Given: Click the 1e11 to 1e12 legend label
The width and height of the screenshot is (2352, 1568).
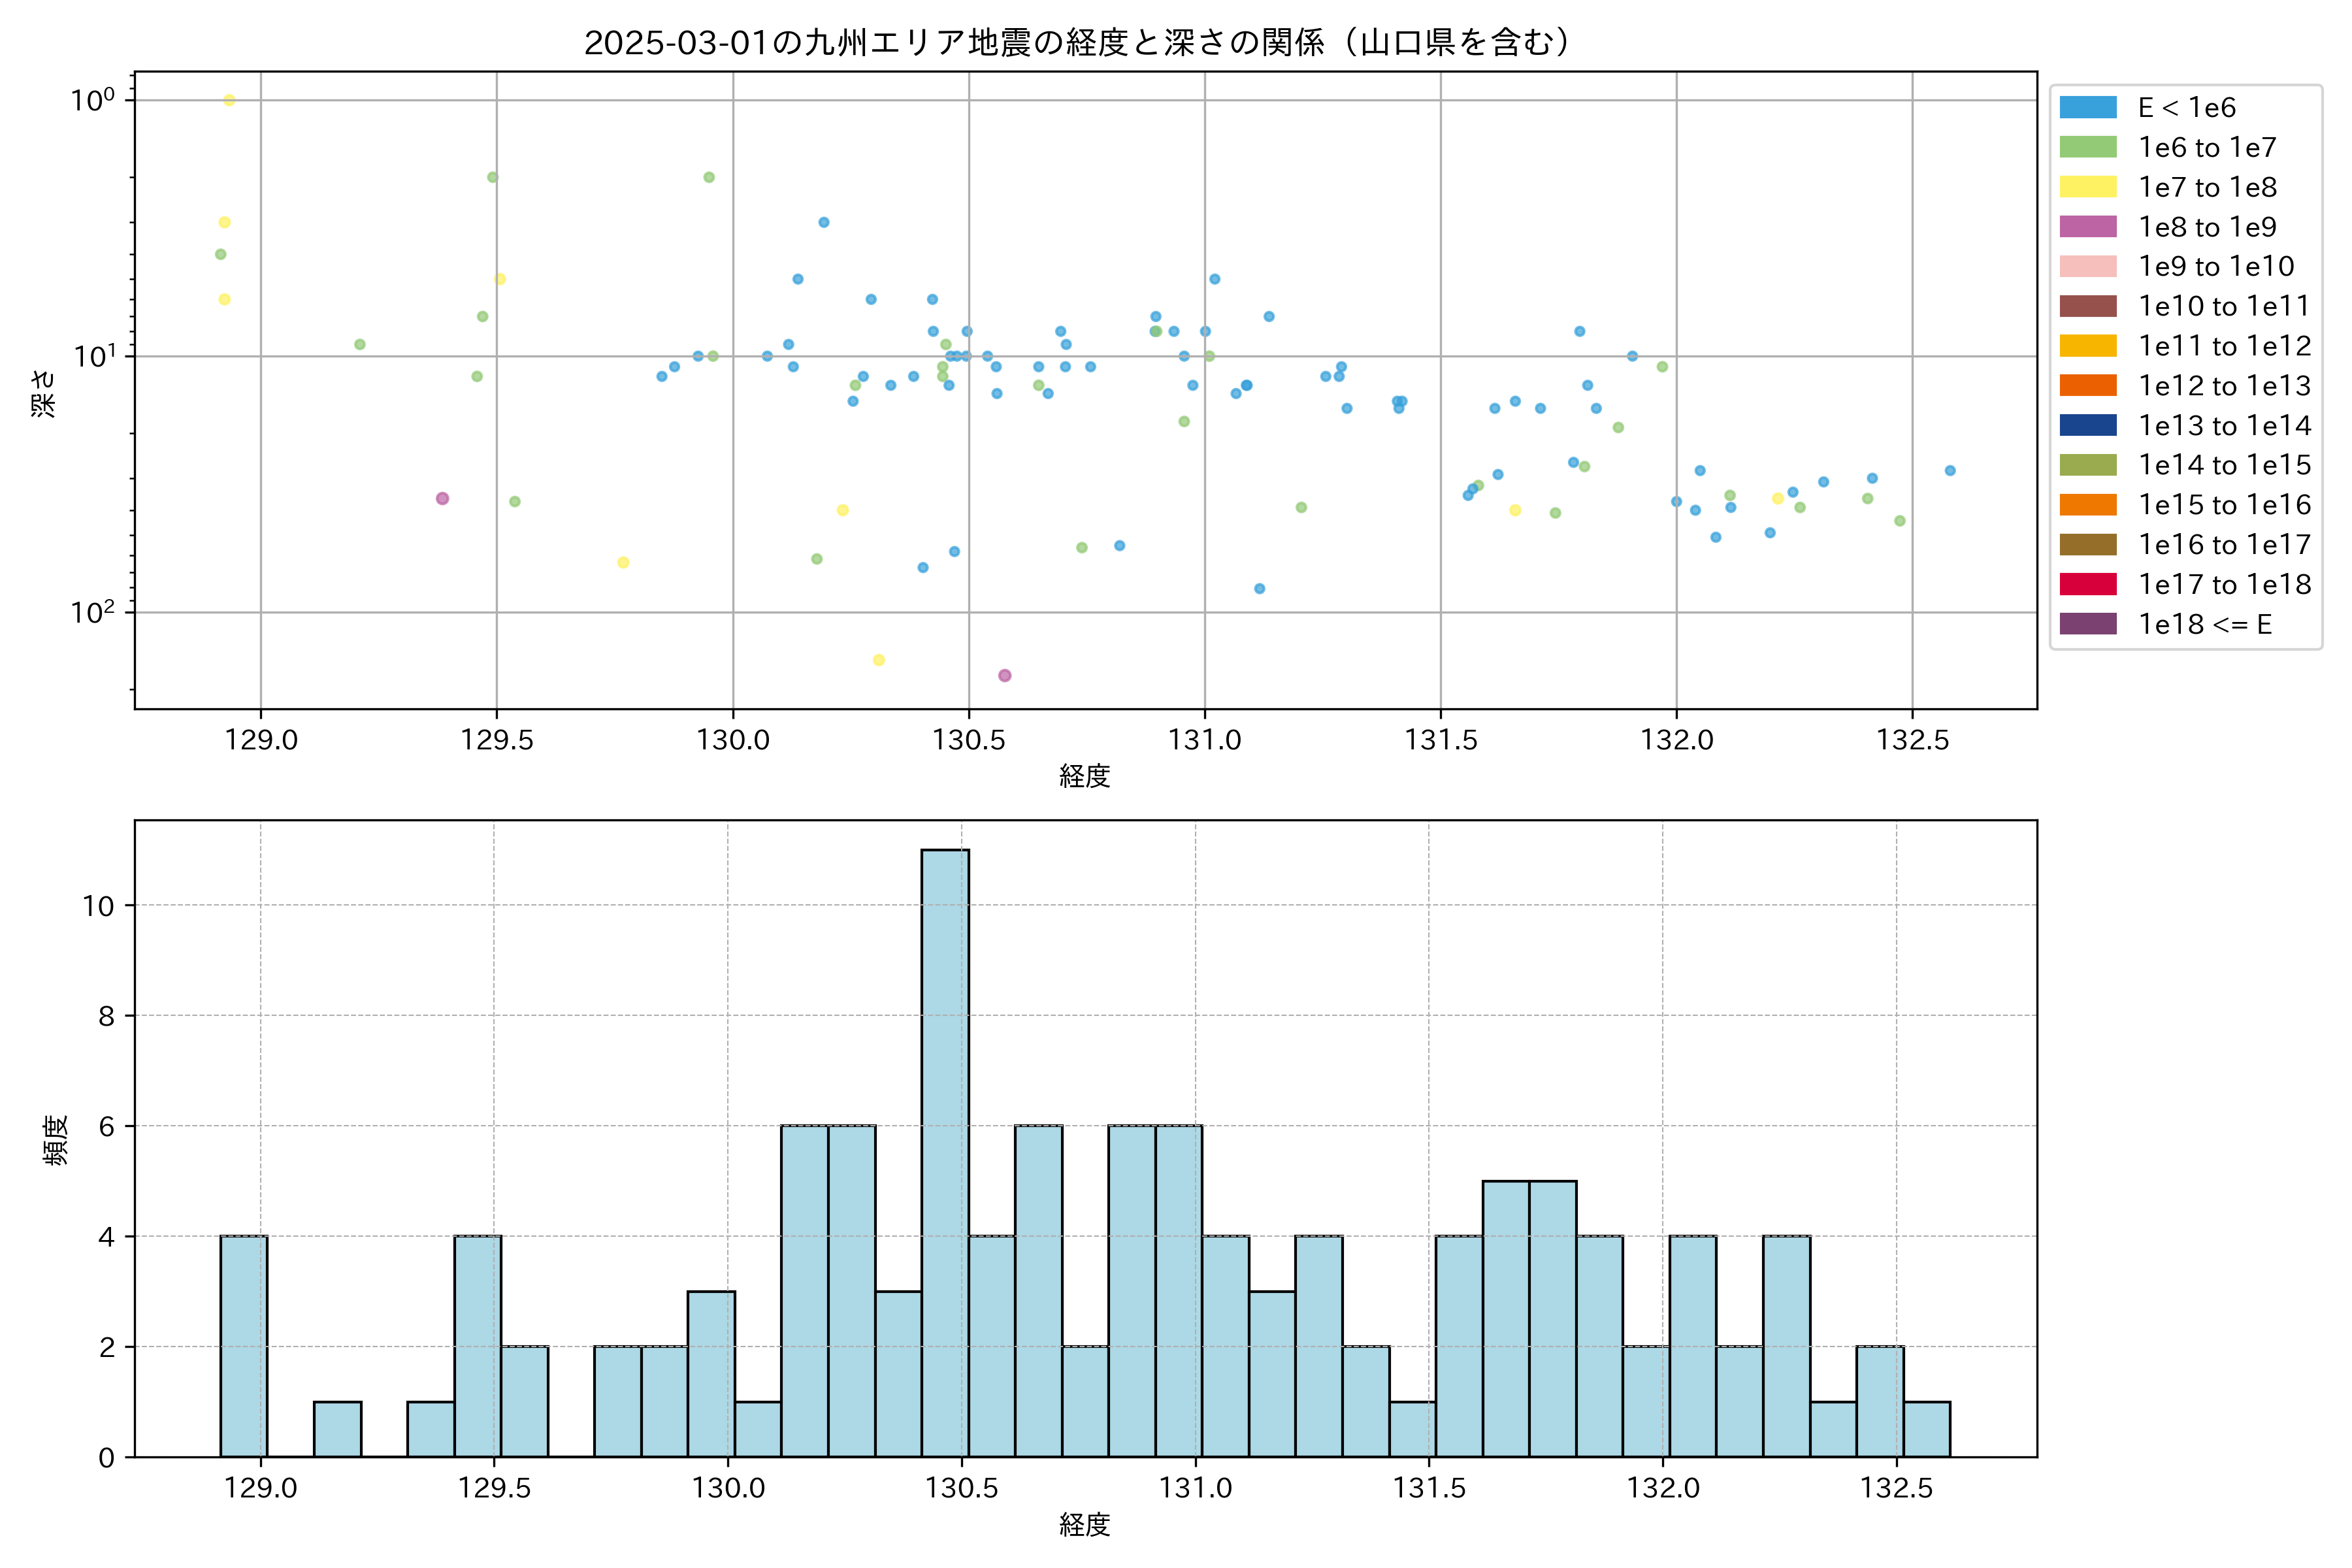Looking at the screenshot, I should coord(2224,346).
